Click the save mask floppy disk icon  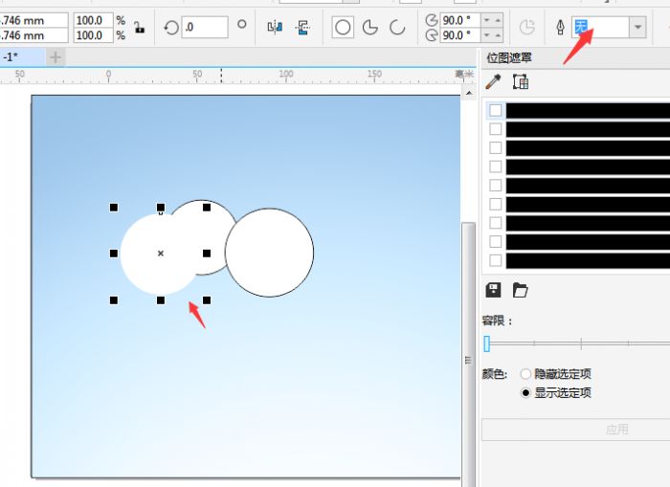coord(494,290)
